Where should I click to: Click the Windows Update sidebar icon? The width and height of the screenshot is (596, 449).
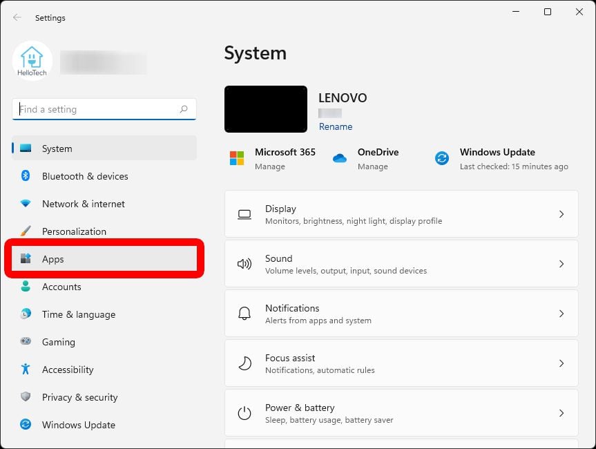(x=26, y=424)
